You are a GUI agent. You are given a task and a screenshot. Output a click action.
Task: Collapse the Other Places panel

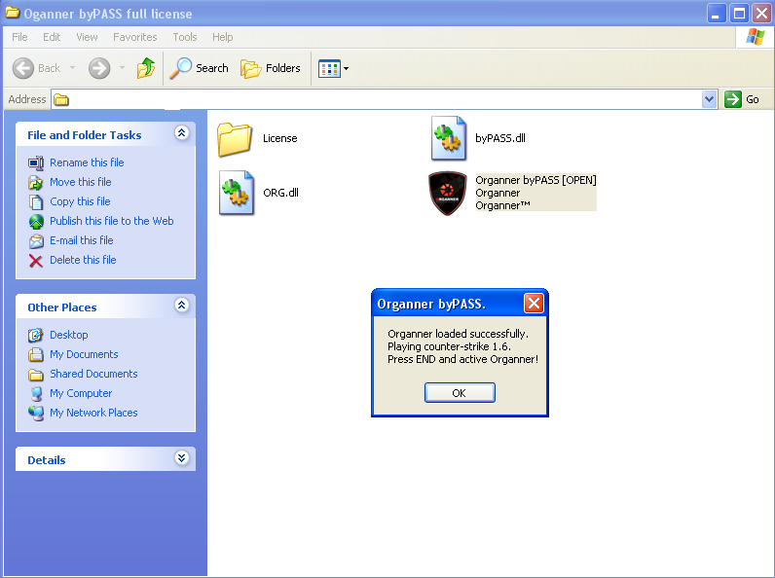[x=180, y=307]
